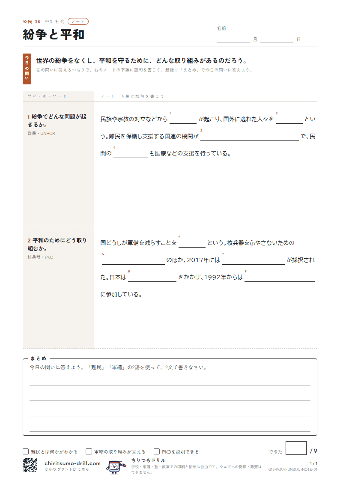Click blank 5 after 軍備を減らすことを
Image resolution: width=340 pixels, height=481 pixels.
192,243
